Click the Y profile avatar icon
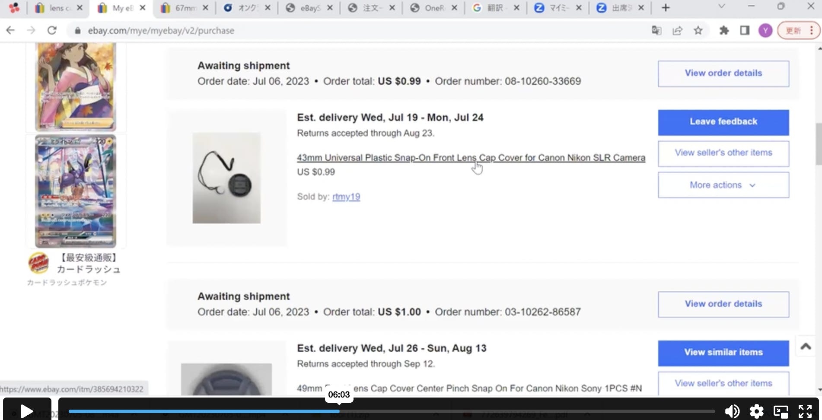822x420 pixels. (x=765, y=30)
